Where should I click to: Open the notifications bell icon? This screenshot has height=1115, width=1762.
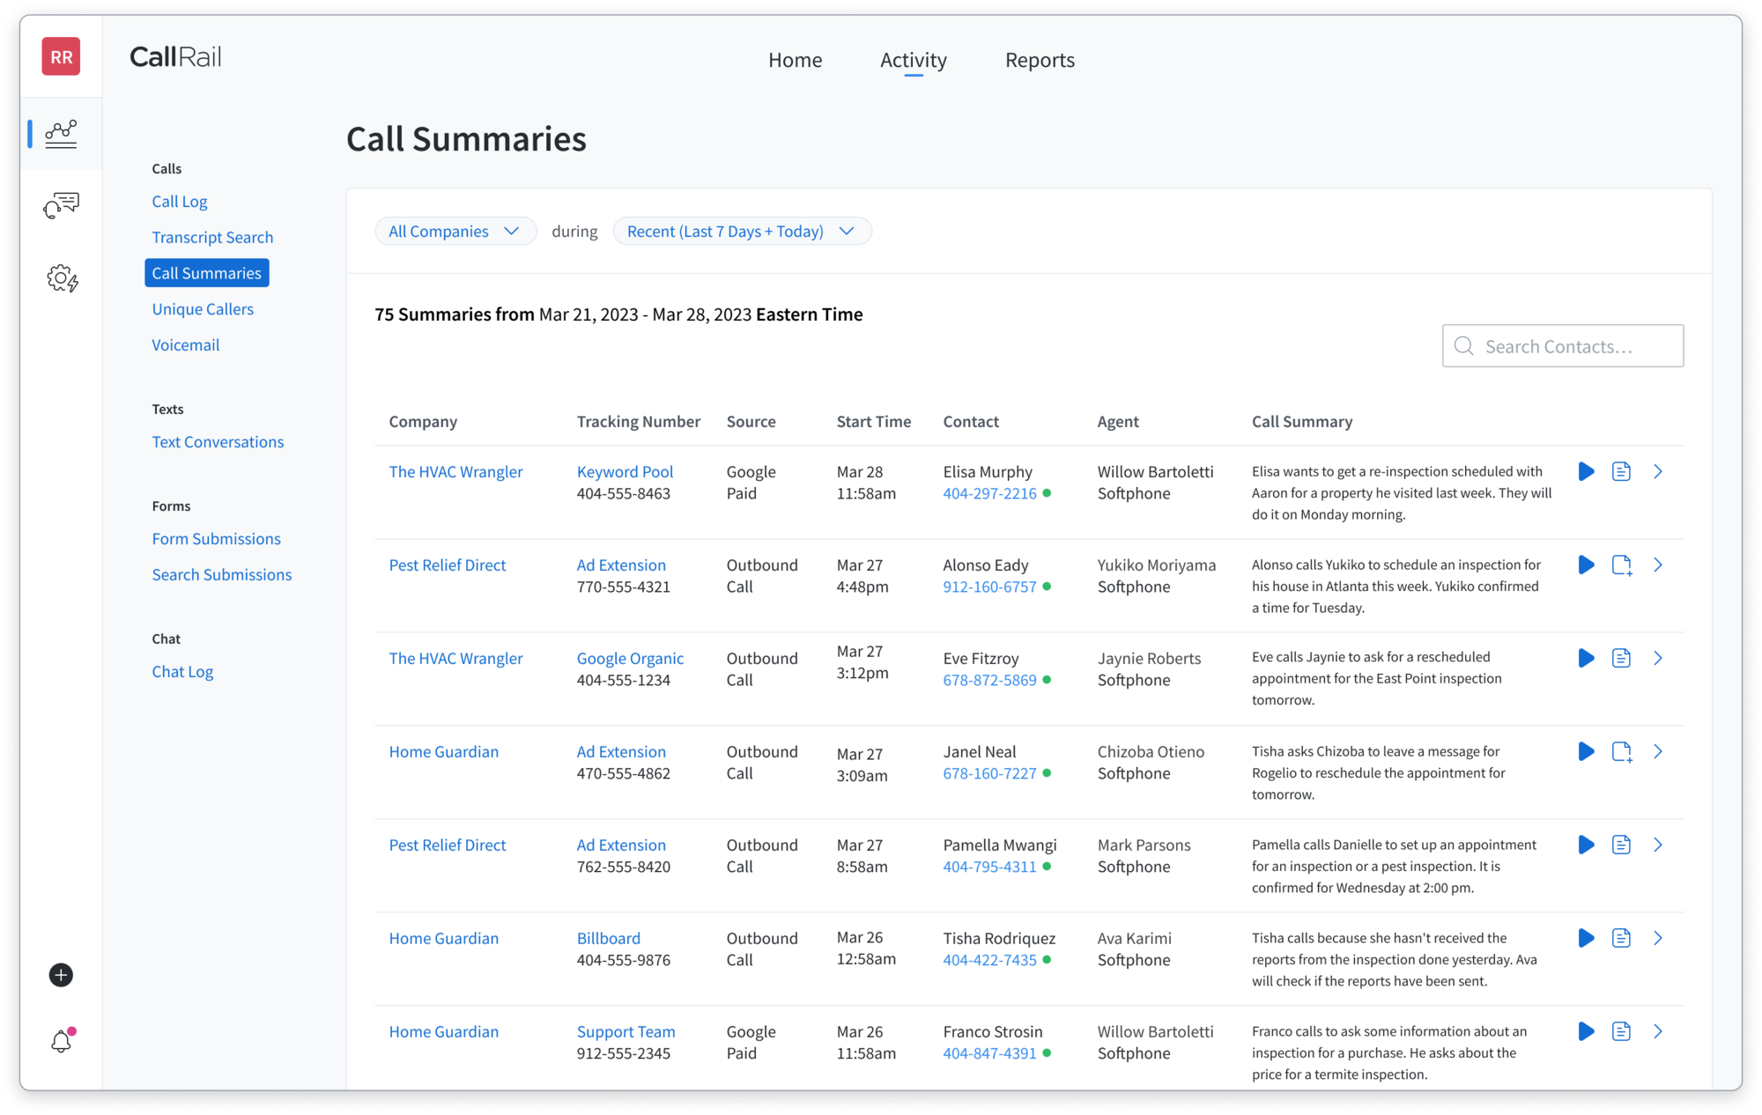(x=61, y=1042)
